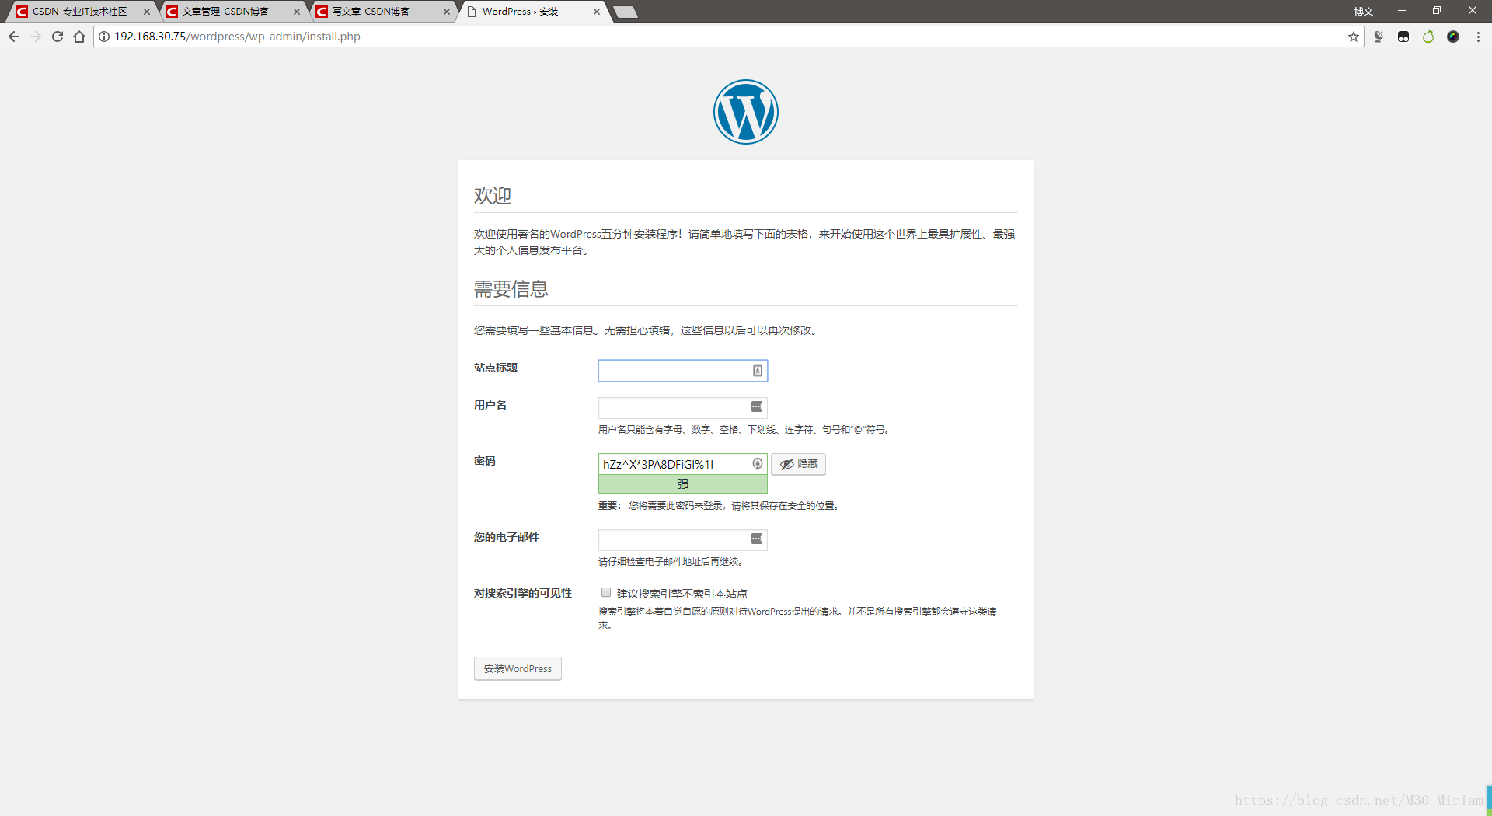The height and width of the screenshot is (816, 1492).
Task: Click the username hint text about allowed characters
Action: click(744, 429)
